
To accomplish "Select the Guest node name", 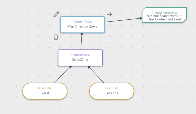I will 45,93.
